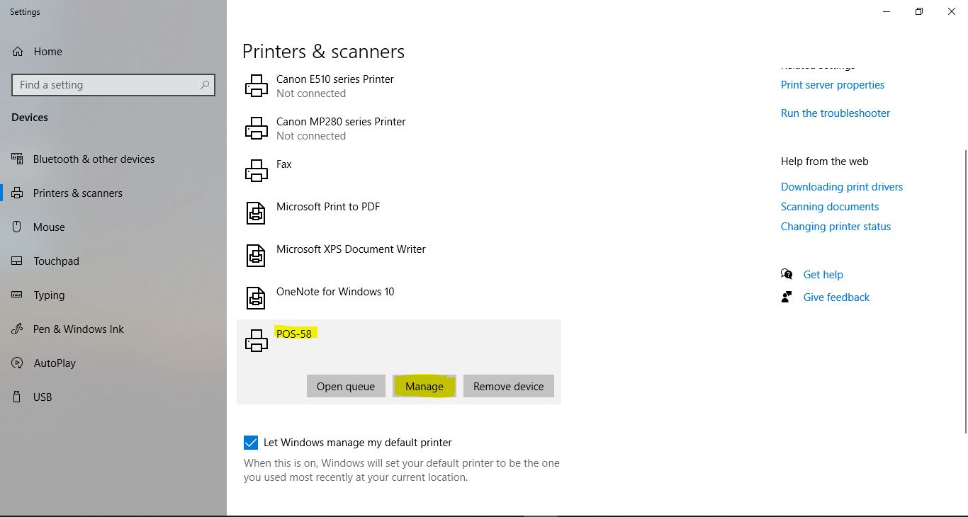Click the Fax device icon
The width and height of the screenshot is (968, 517).
[x=257, y=171]
